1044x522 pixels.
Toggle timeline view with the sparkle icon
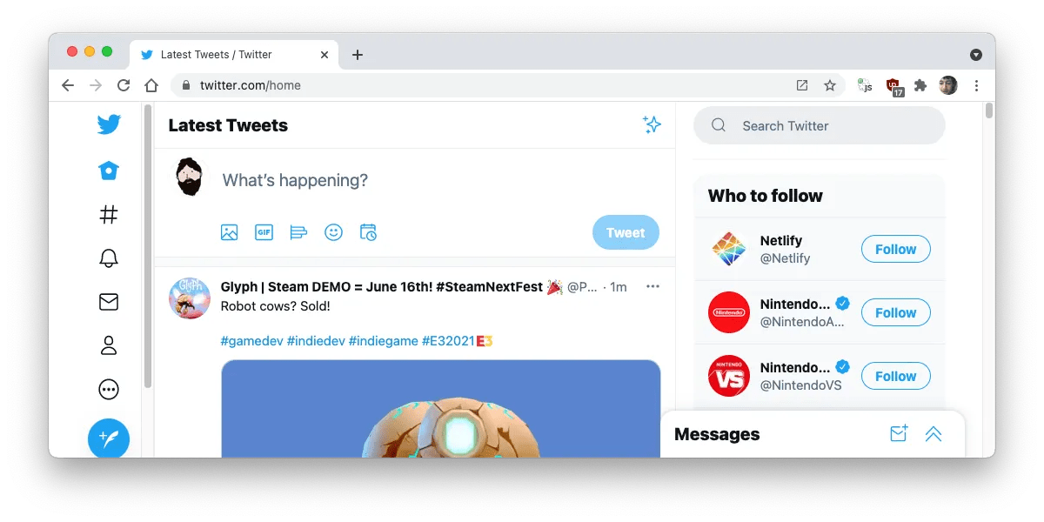[x=652, y=124]
